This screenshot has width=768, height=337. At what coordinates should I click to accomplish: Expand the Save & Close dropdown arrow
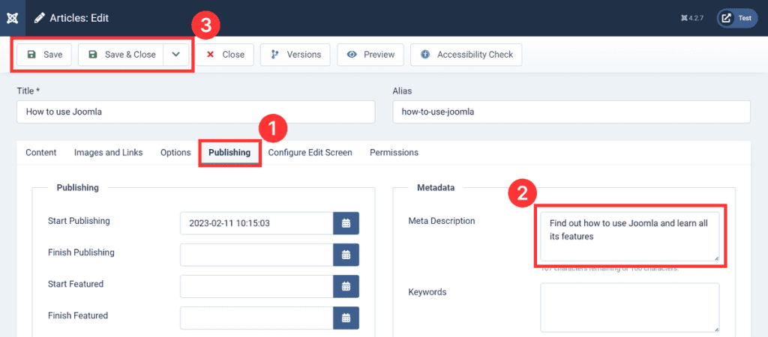176,54
